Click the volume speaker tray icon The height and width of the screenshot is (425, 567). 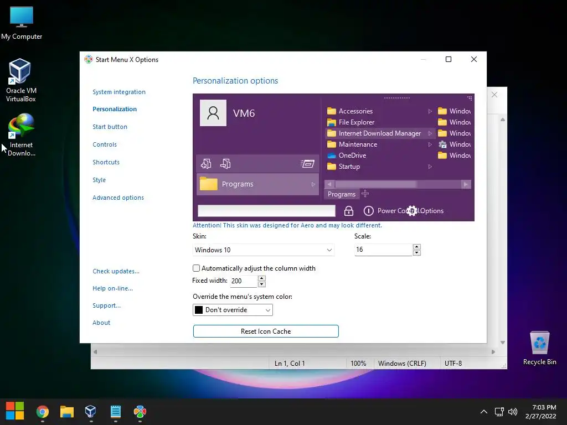513,412
